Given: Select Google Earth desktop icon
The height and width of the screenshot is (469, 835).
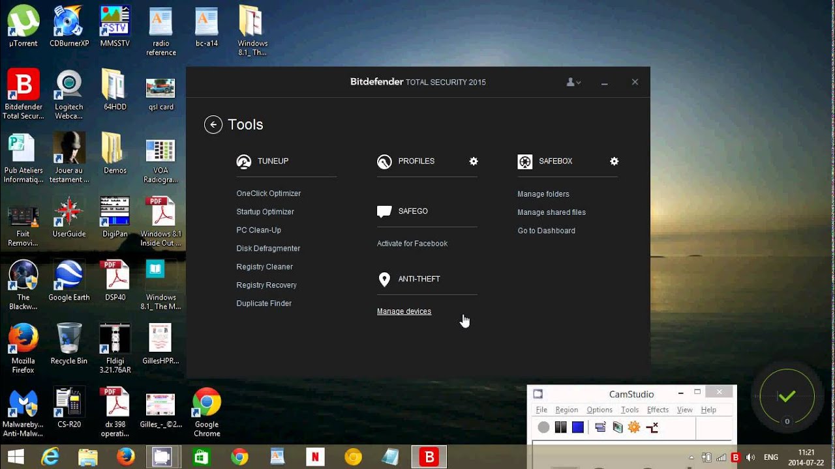Looking at the screenshot, I should 69,281.
